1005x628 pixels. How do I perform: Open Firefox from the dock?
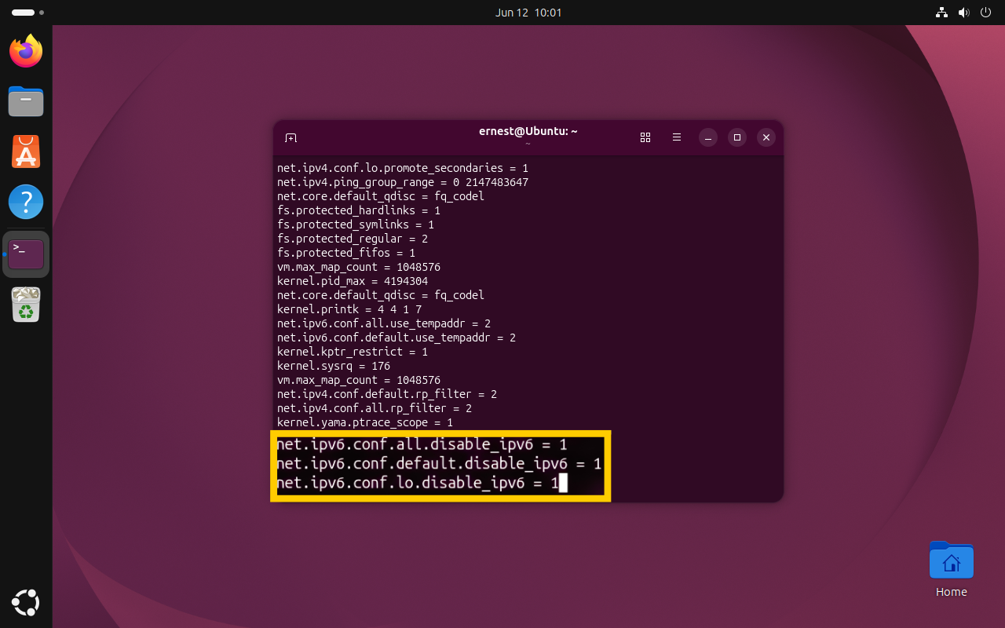coord(26,51)
